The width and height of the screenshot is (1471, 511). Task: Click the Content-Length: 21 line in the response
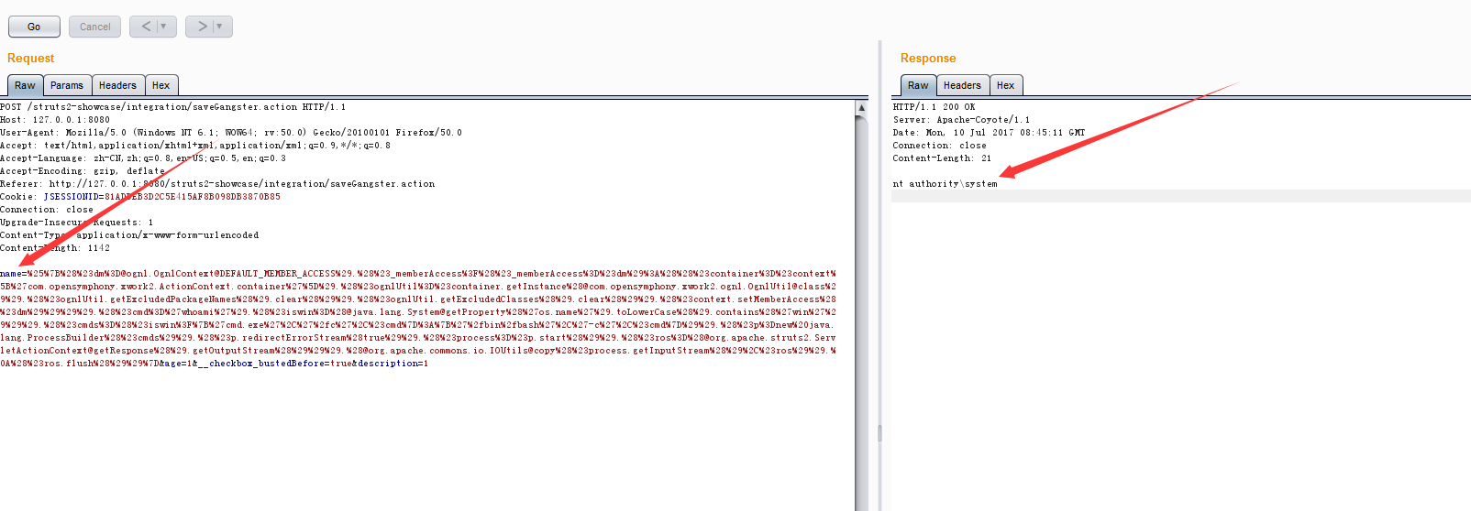(942, 158)
